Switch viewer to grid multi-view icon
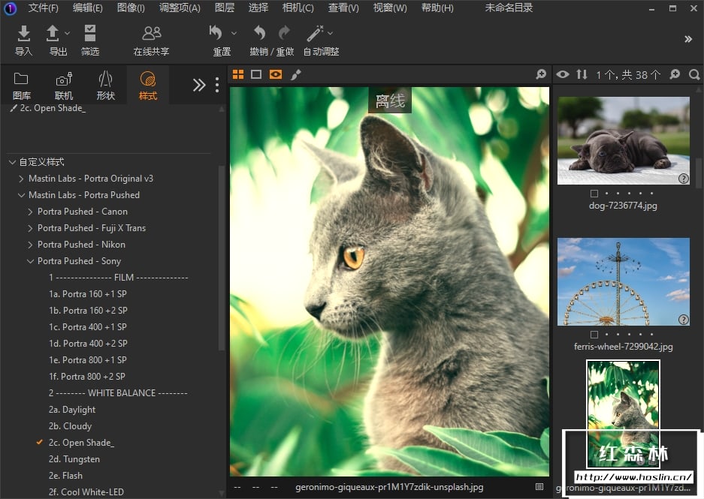This screenshot has width=704, height=499. 238,74
